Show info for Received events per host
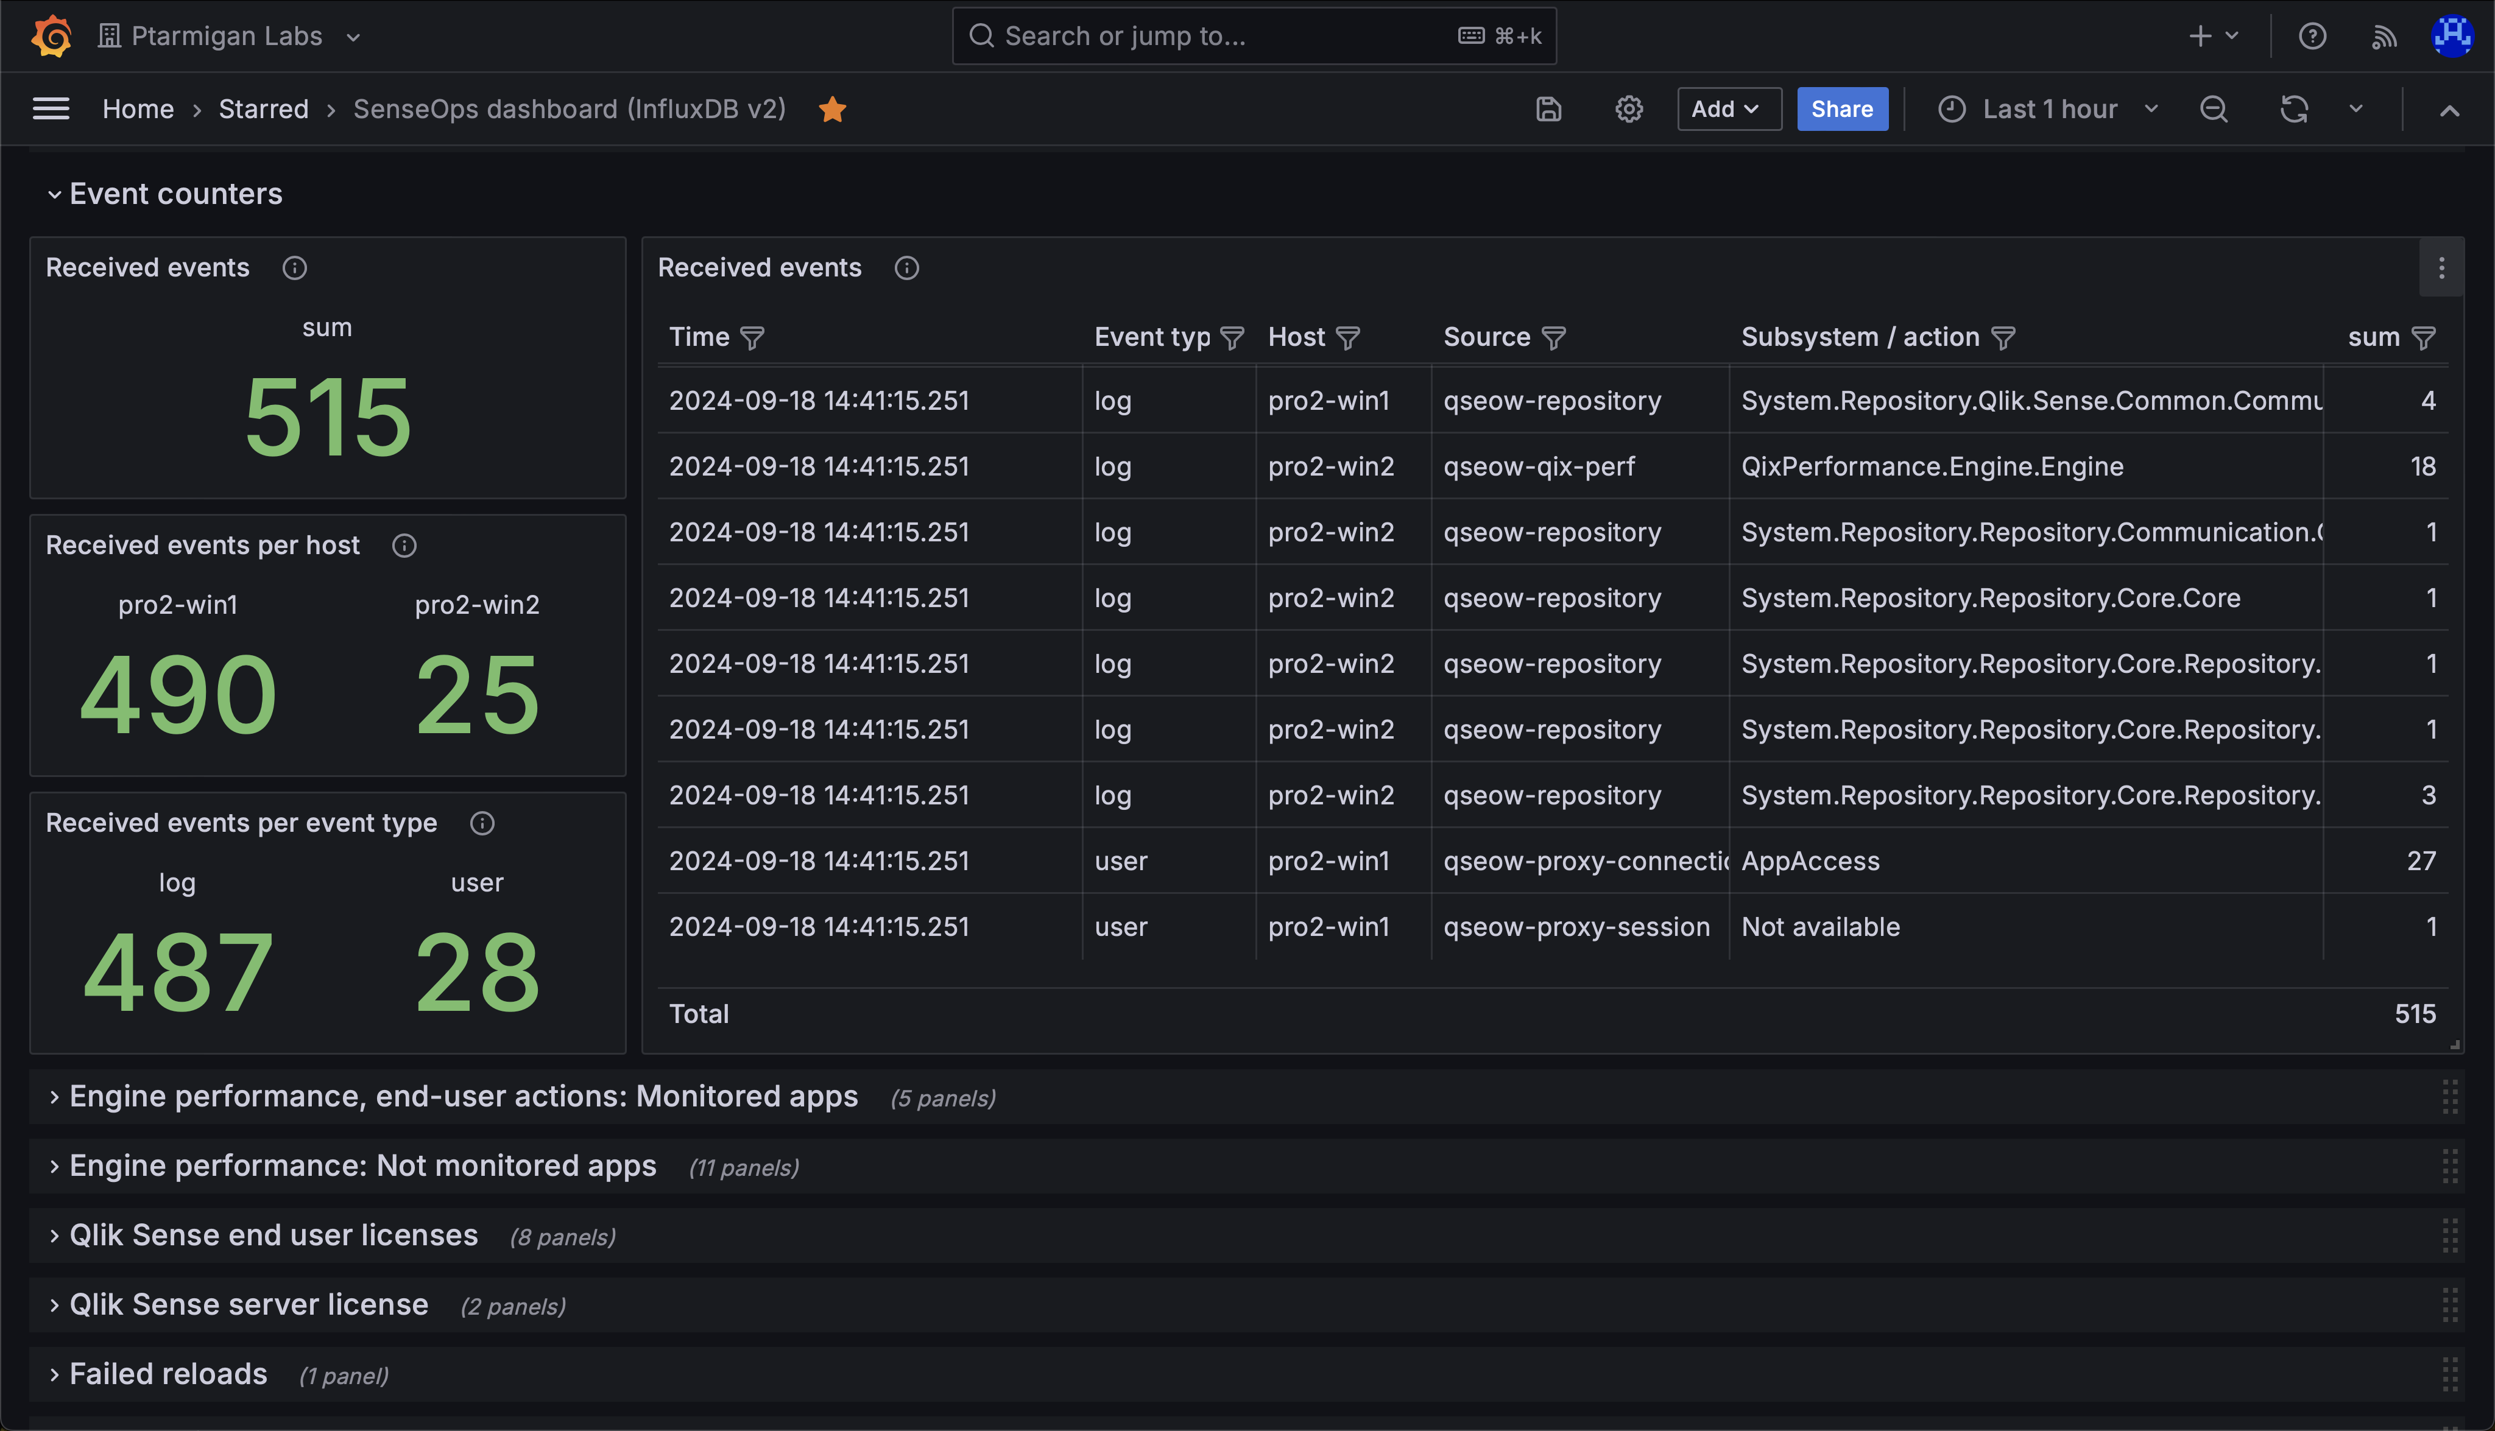The width and height of the screenshot is (2495, 1431). point(404,546)
